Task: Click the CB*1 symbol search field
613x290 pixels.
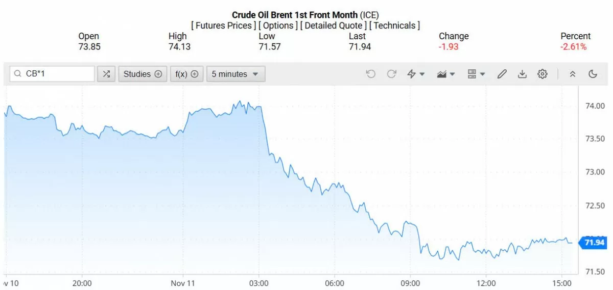Action: [x=56, y=74]
